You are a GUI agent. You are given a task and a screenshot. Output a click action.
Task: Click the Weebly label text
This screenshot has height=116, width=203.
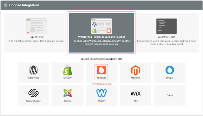[101, 101]
